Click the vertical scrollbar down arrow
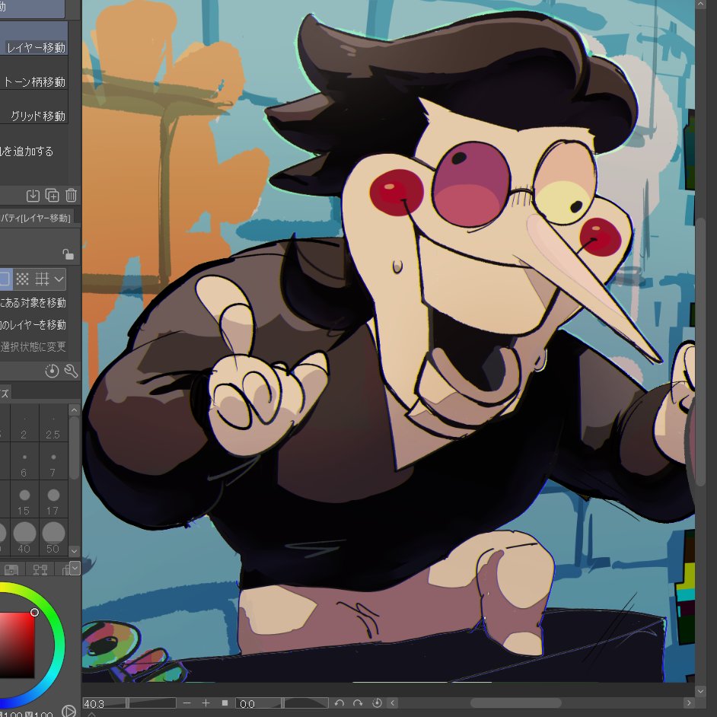Screen dimensions: 717x717 click(x=701, y=690)
